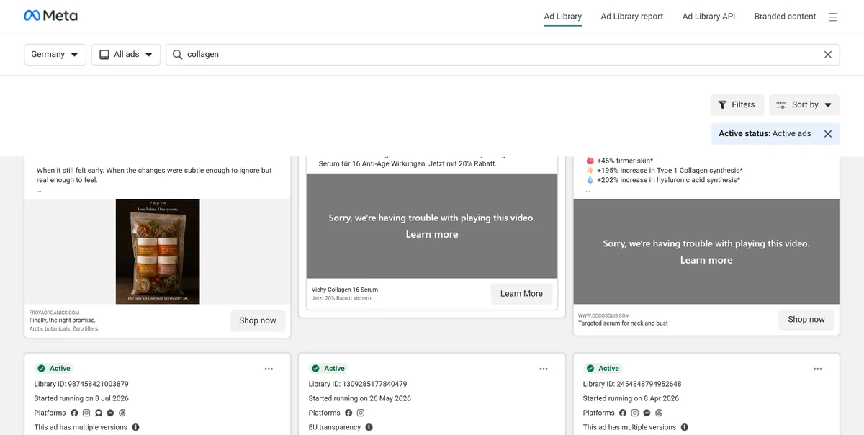Click Instagram icon on ad 2454848794952648

click(x=634, y=413)
